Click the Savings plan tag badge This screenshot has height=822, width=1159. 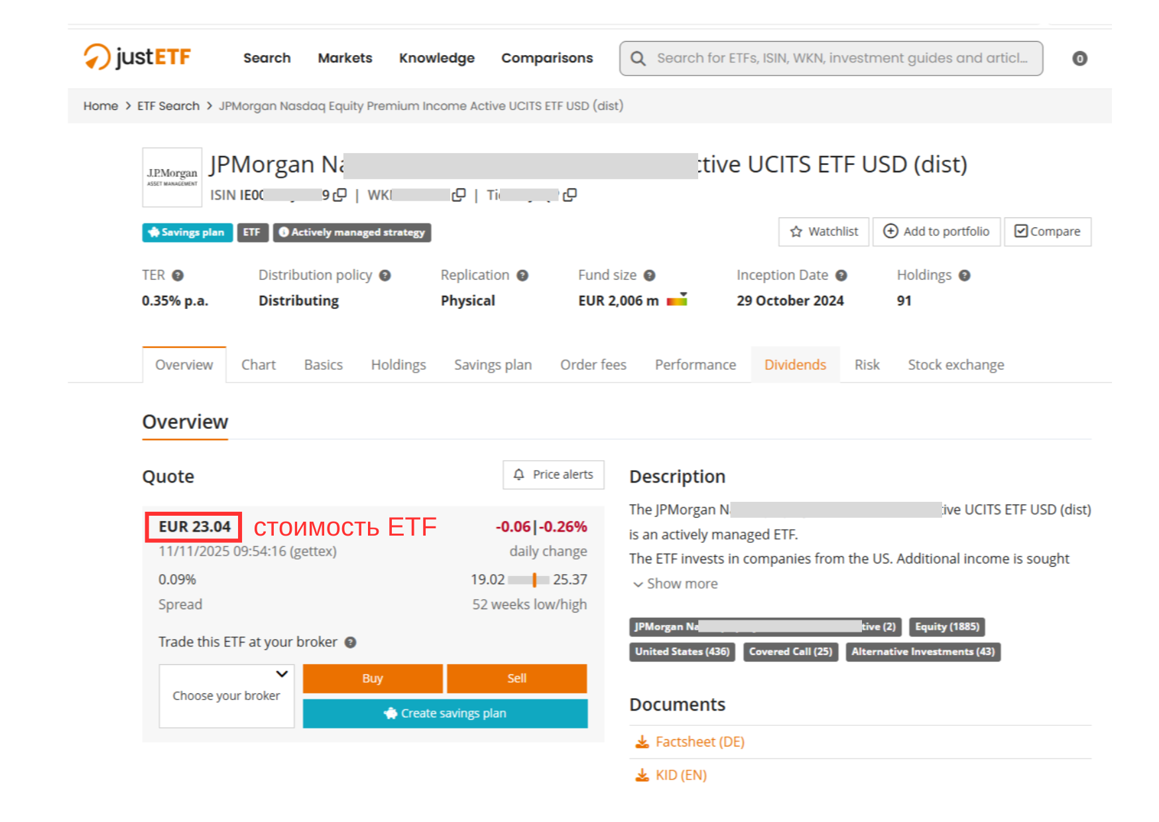188,232
